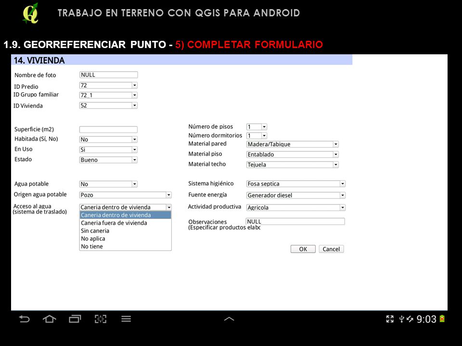Open the Material pared dropdown
462x346 pixels.
click(293, 144)
